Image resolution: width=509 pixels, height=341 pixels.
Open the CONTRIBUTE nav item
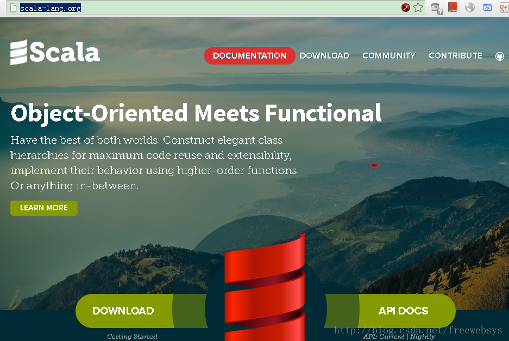(x=455, y=56)
